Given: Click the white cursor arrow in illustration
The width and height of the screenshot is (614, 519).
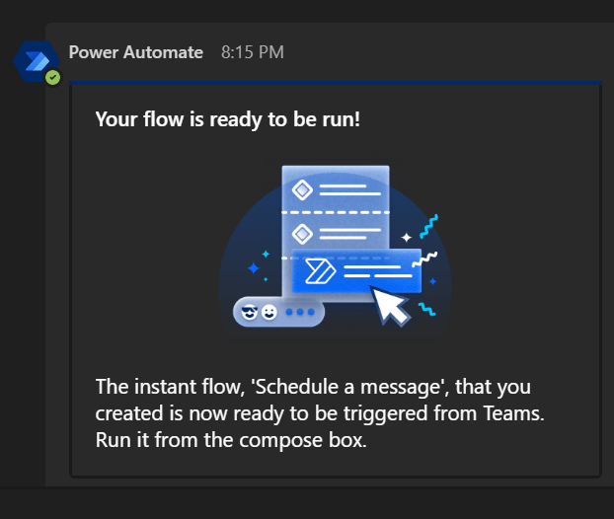Looking at the screenshot, I should pos(391,304).
